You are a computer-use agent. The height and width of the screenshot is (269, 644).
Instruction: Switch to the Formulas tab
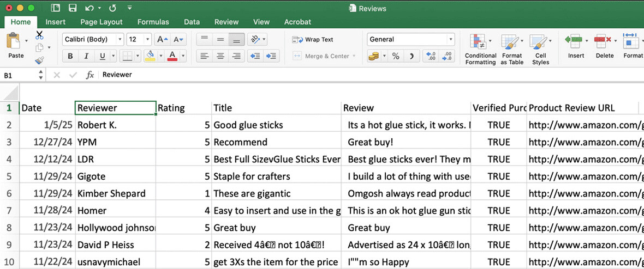coord(153,22)
